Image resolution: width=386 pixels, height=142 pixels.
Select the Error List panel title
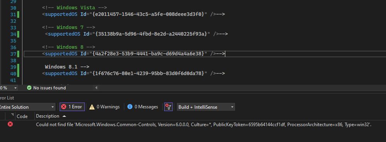7,98
